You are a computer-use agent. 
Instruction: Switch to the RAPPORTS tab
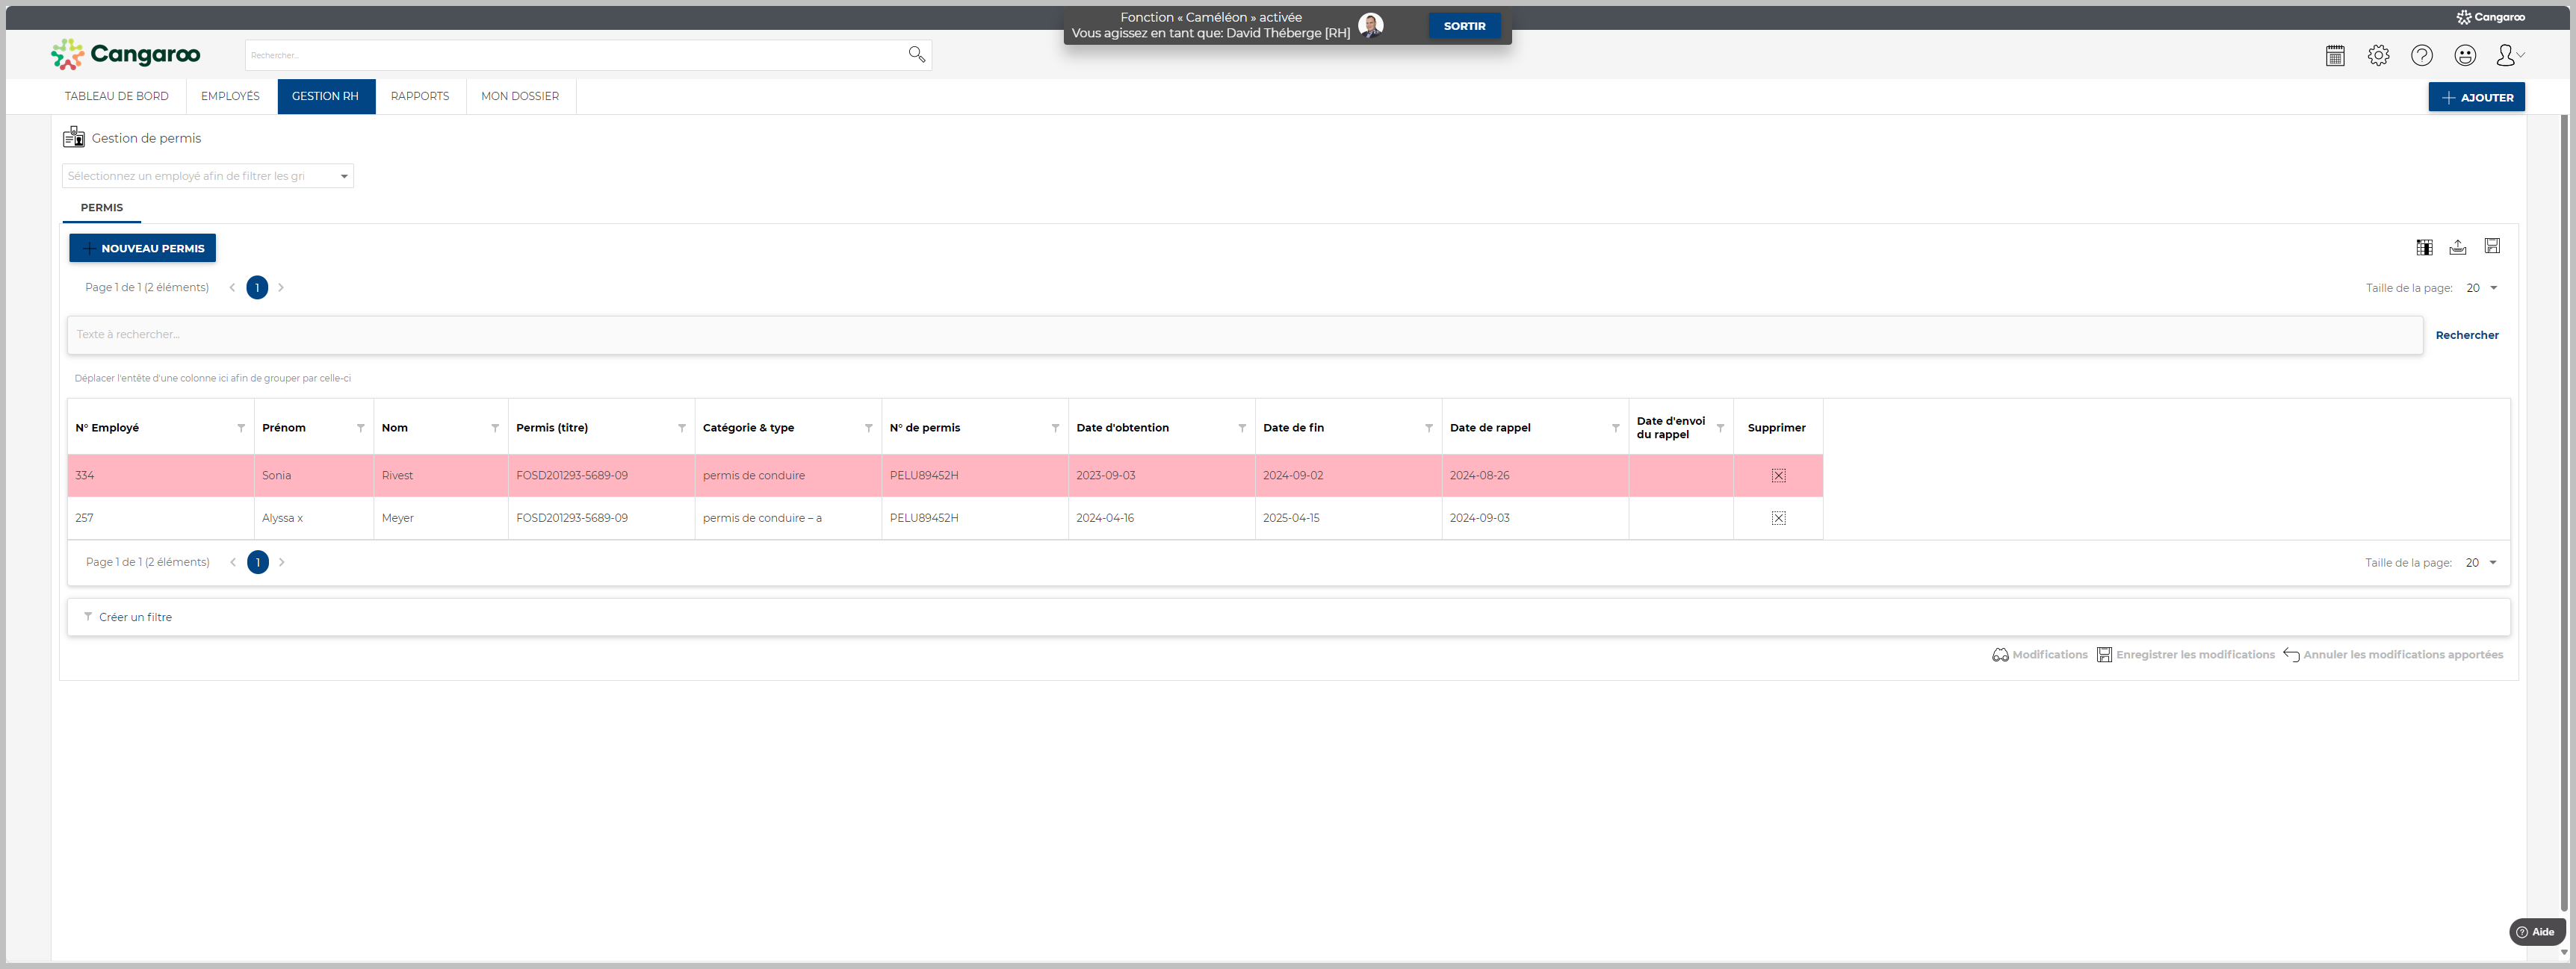(420, 97)
